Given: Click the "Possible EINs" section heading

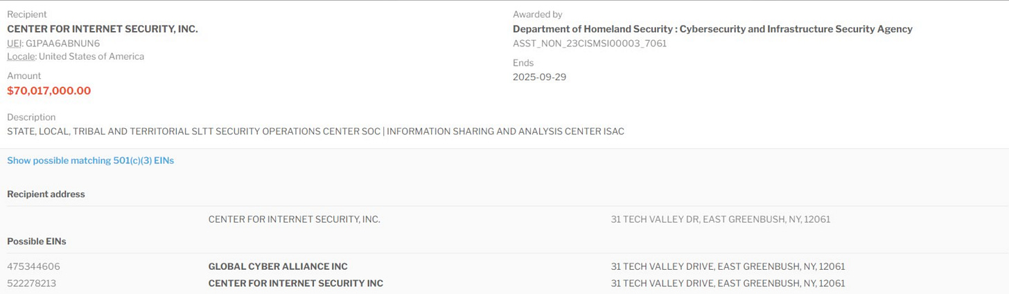Looking at the screenshot, I should tap(37, 241).
